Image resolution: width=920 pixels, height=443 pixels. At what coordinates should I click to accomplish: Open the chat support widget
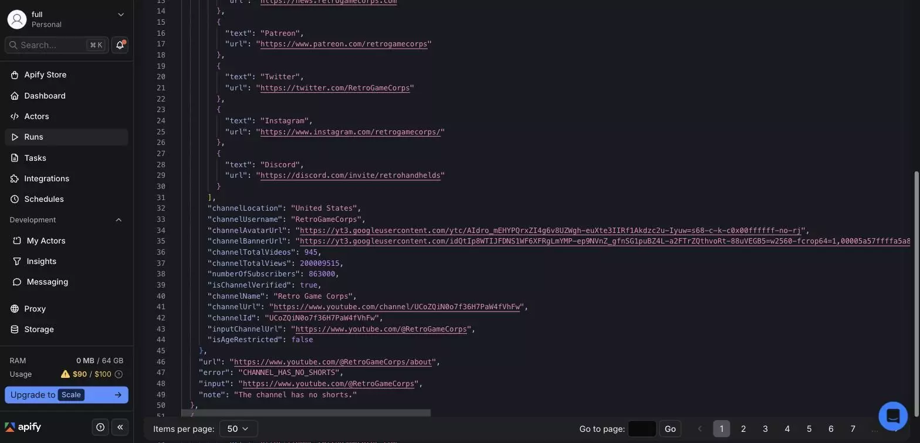tap(893, 416)
